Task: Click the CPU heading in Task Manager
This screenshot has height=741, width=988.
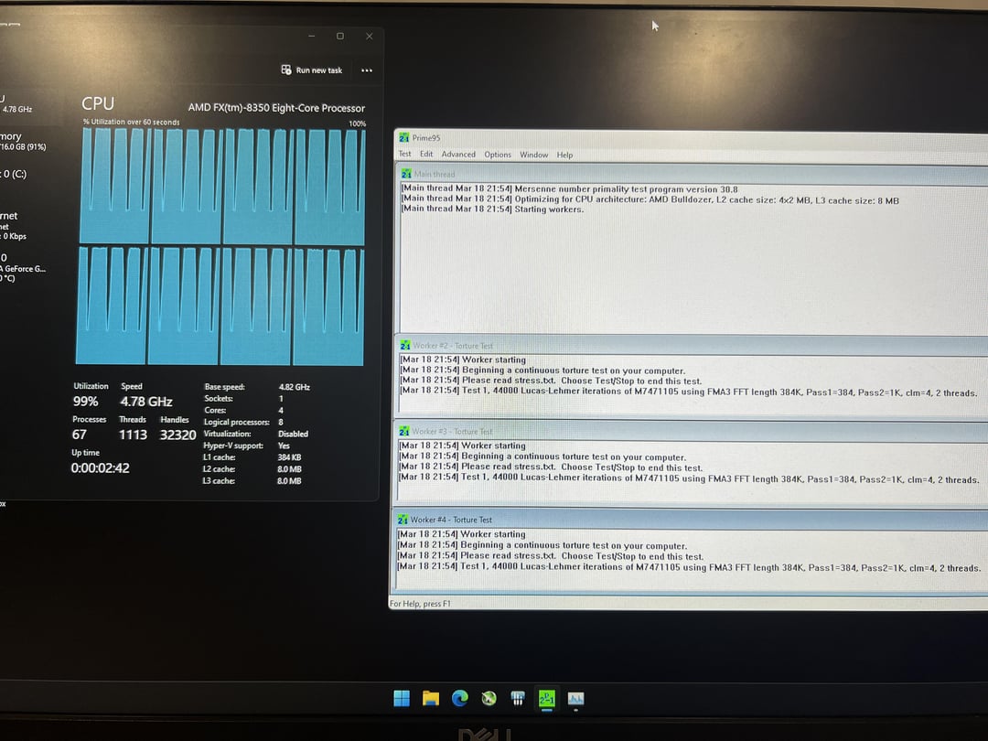Action: pos(98,103)
